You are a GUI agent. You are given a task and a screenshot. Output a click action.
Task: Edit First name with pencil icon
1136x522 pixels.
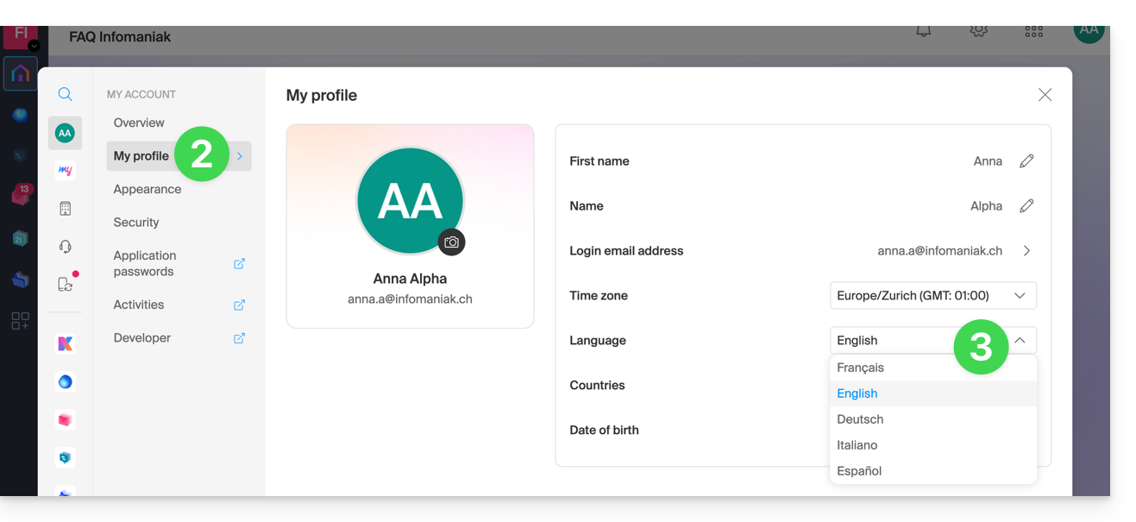tap(1026, 161)
